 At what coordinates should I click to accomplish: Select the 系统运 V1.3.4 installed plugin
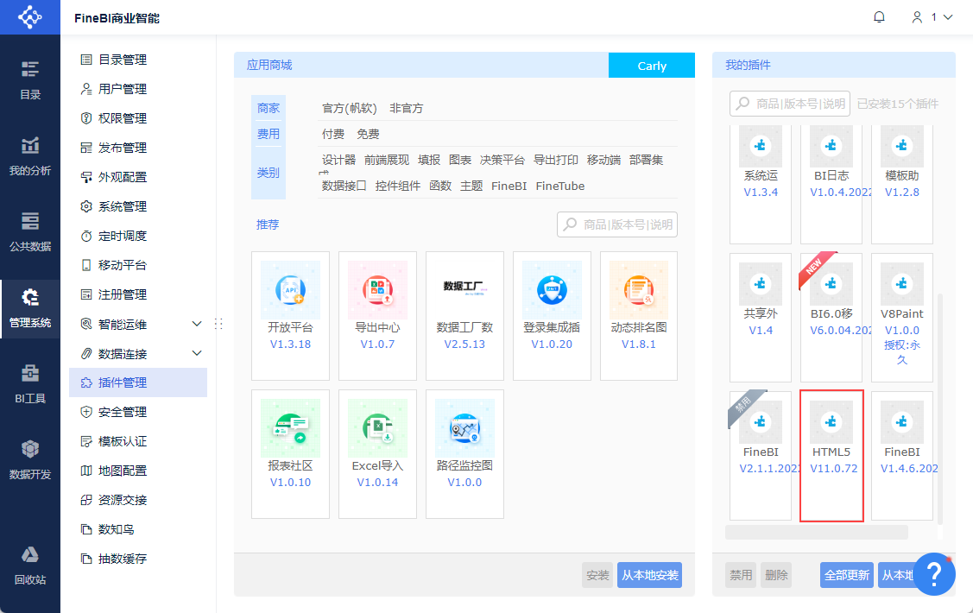760,184
